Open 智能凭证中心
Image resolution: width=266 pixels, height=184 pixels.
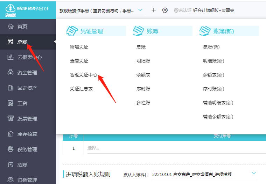(x=84, y=75)
